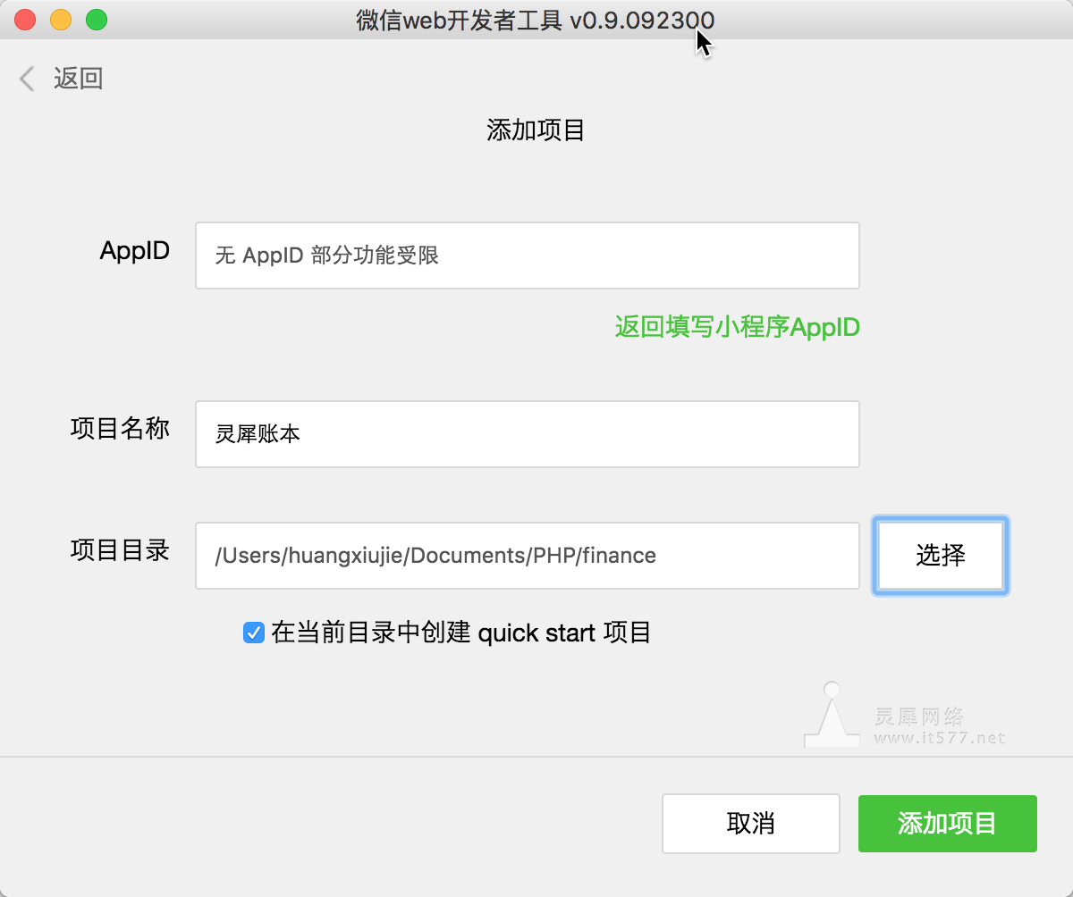Viewport: 1073px width, 897px height.
Task: Click the 添加项目 page heading
Action: [536, 130]
